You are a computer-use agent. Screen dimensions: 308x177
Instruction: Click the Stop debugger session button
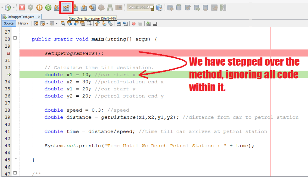(22, 7)
